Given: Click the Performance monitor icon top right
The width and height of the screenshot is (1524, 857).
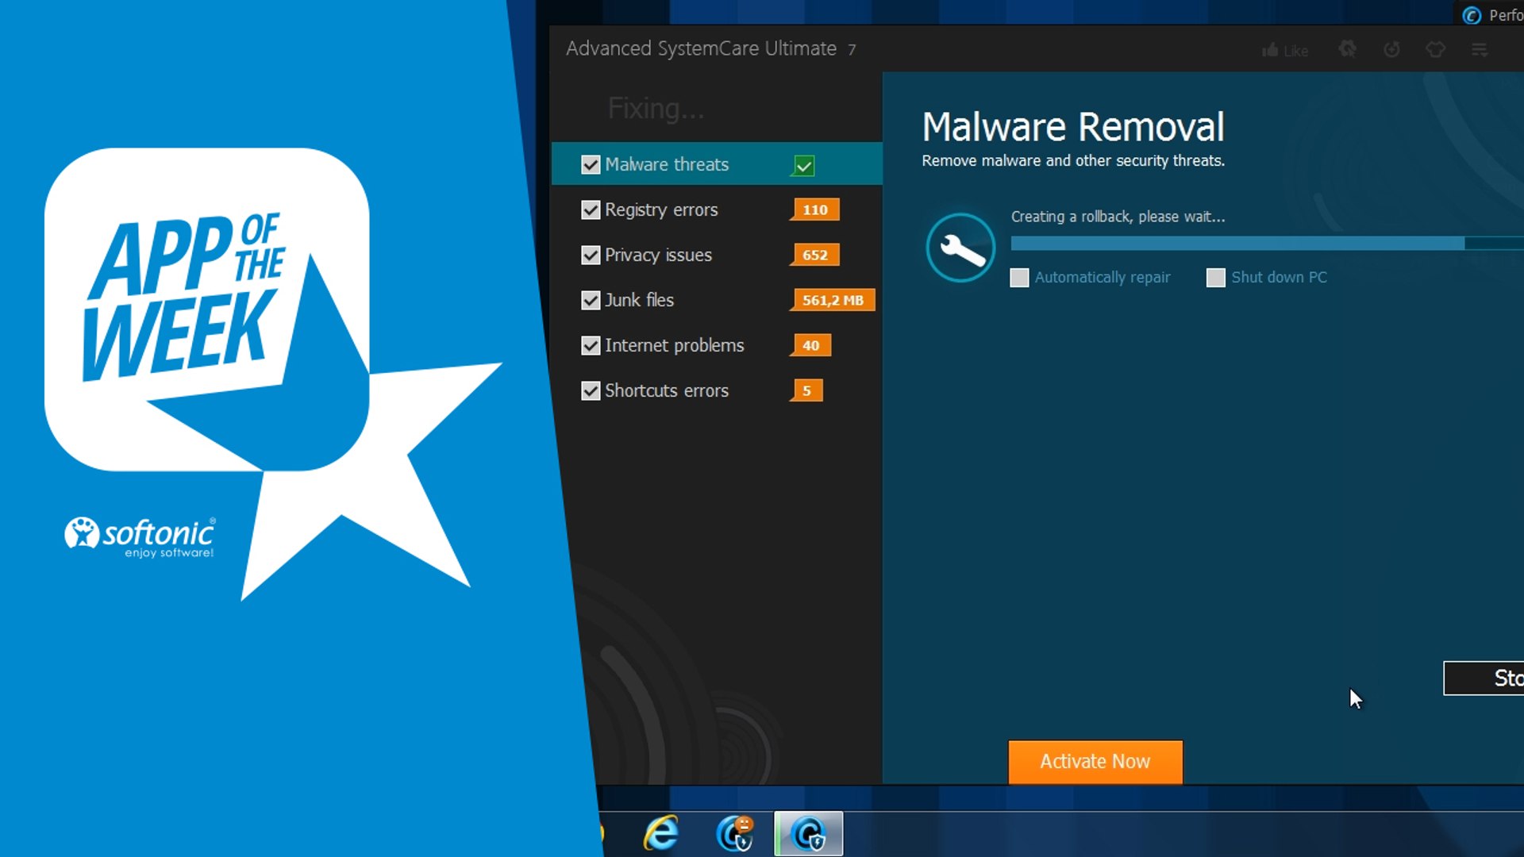Looking at the screenshot, I should click(1472, 15).
